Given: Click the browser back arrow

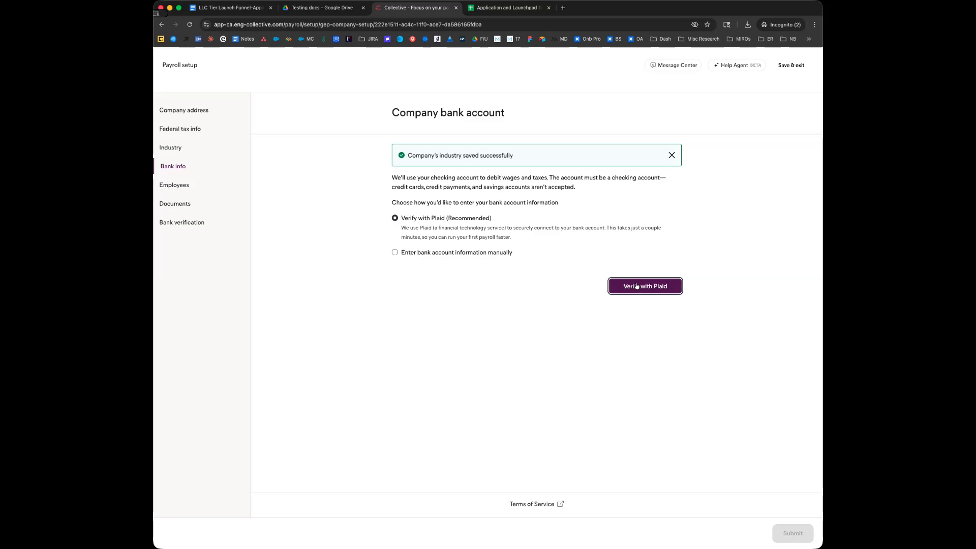Looking at the screenshot, I should (x=162, y=24).
